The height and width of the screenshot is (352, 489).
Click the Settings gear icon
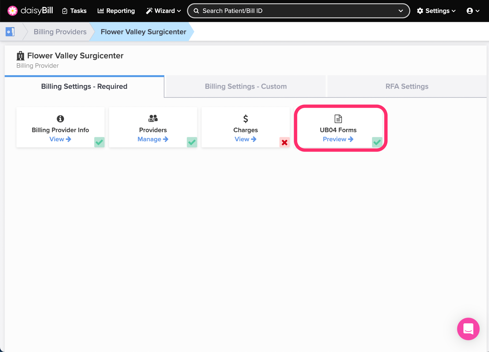click(x=420, y=11)
